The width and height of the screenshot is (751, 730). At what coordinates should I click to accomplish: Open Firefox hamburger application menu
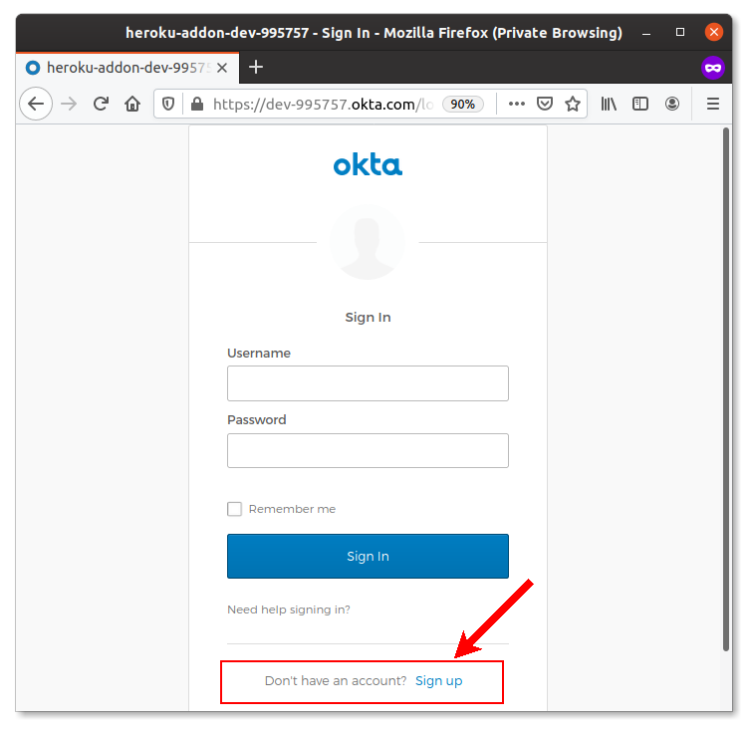pyautogui.click(x=713, y=104)
